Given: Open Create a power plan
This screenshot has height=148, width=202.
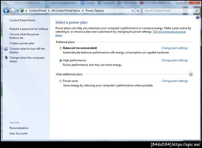Looking at the screenshot, I should [x=22, y=43].
